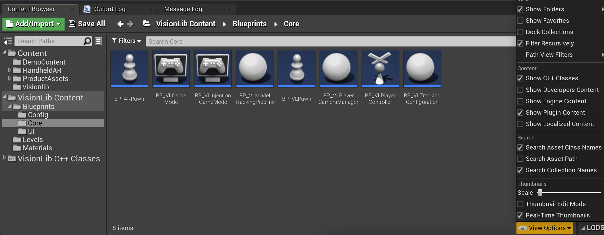Open the Filters dropdown
The width and height of the screenshot is (604, 235).
(x=127, y=41)
